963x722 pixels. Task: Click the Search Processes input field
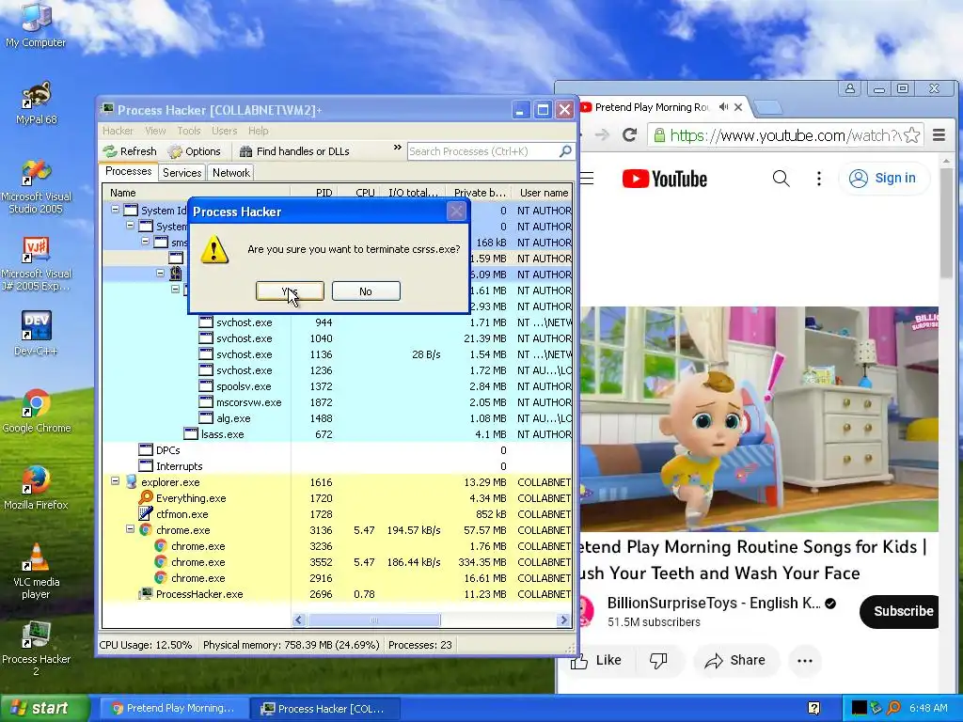click(x=482, y=151)
